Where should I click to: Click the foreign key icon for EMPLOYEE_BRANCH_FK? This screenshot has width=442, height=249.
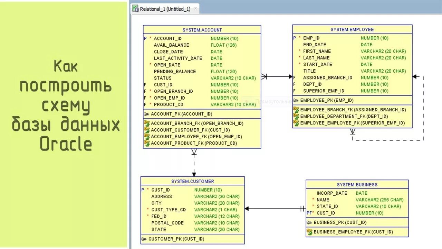coord(296,110)
